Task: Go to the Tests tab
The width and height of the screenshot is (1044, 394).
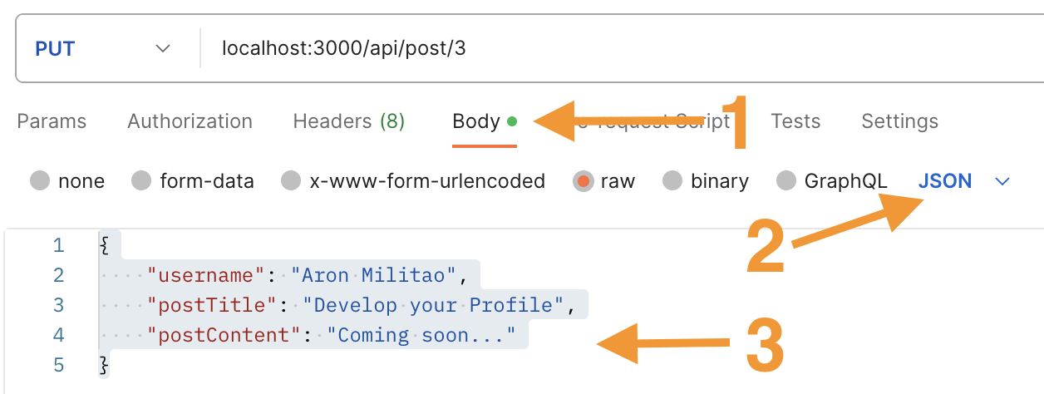Action: (795, 121)
